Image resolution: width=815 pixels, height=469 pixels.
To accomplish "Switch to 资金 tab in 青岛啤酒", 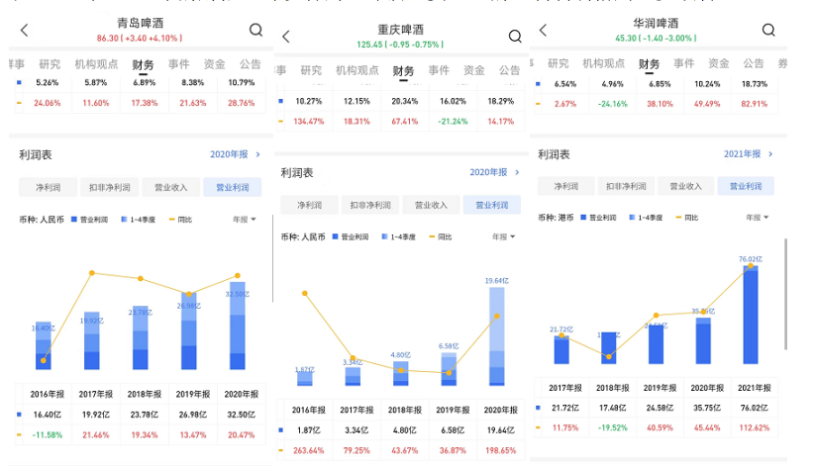I will [214, 64].
